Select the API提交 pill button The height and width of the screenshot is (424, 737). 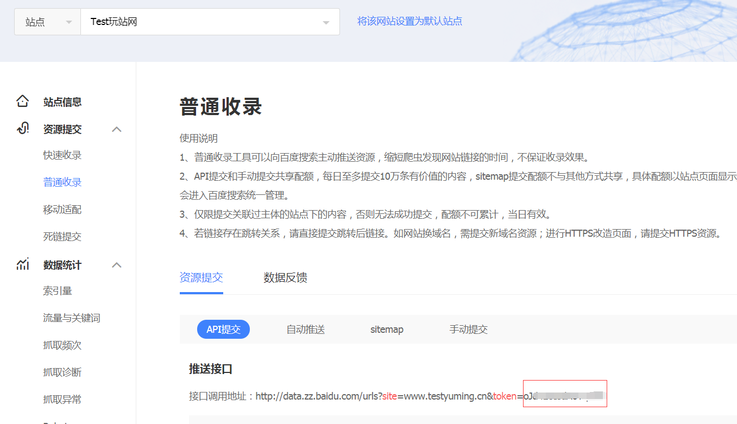click(223, 330)
